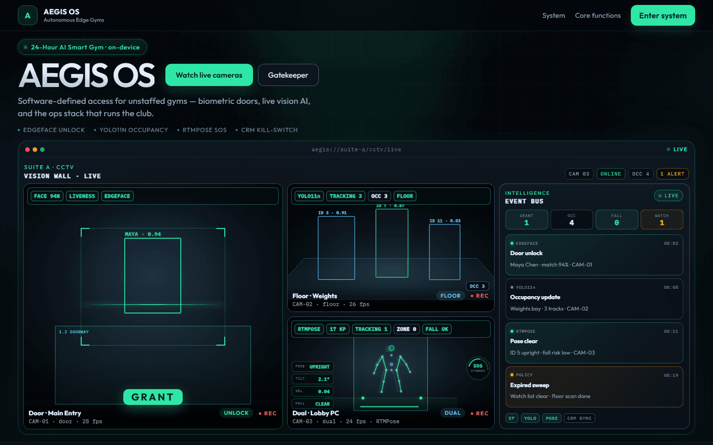This screenshot has width=713, height=445.
Task: Click the 17 KP tag
Action: 338,329
